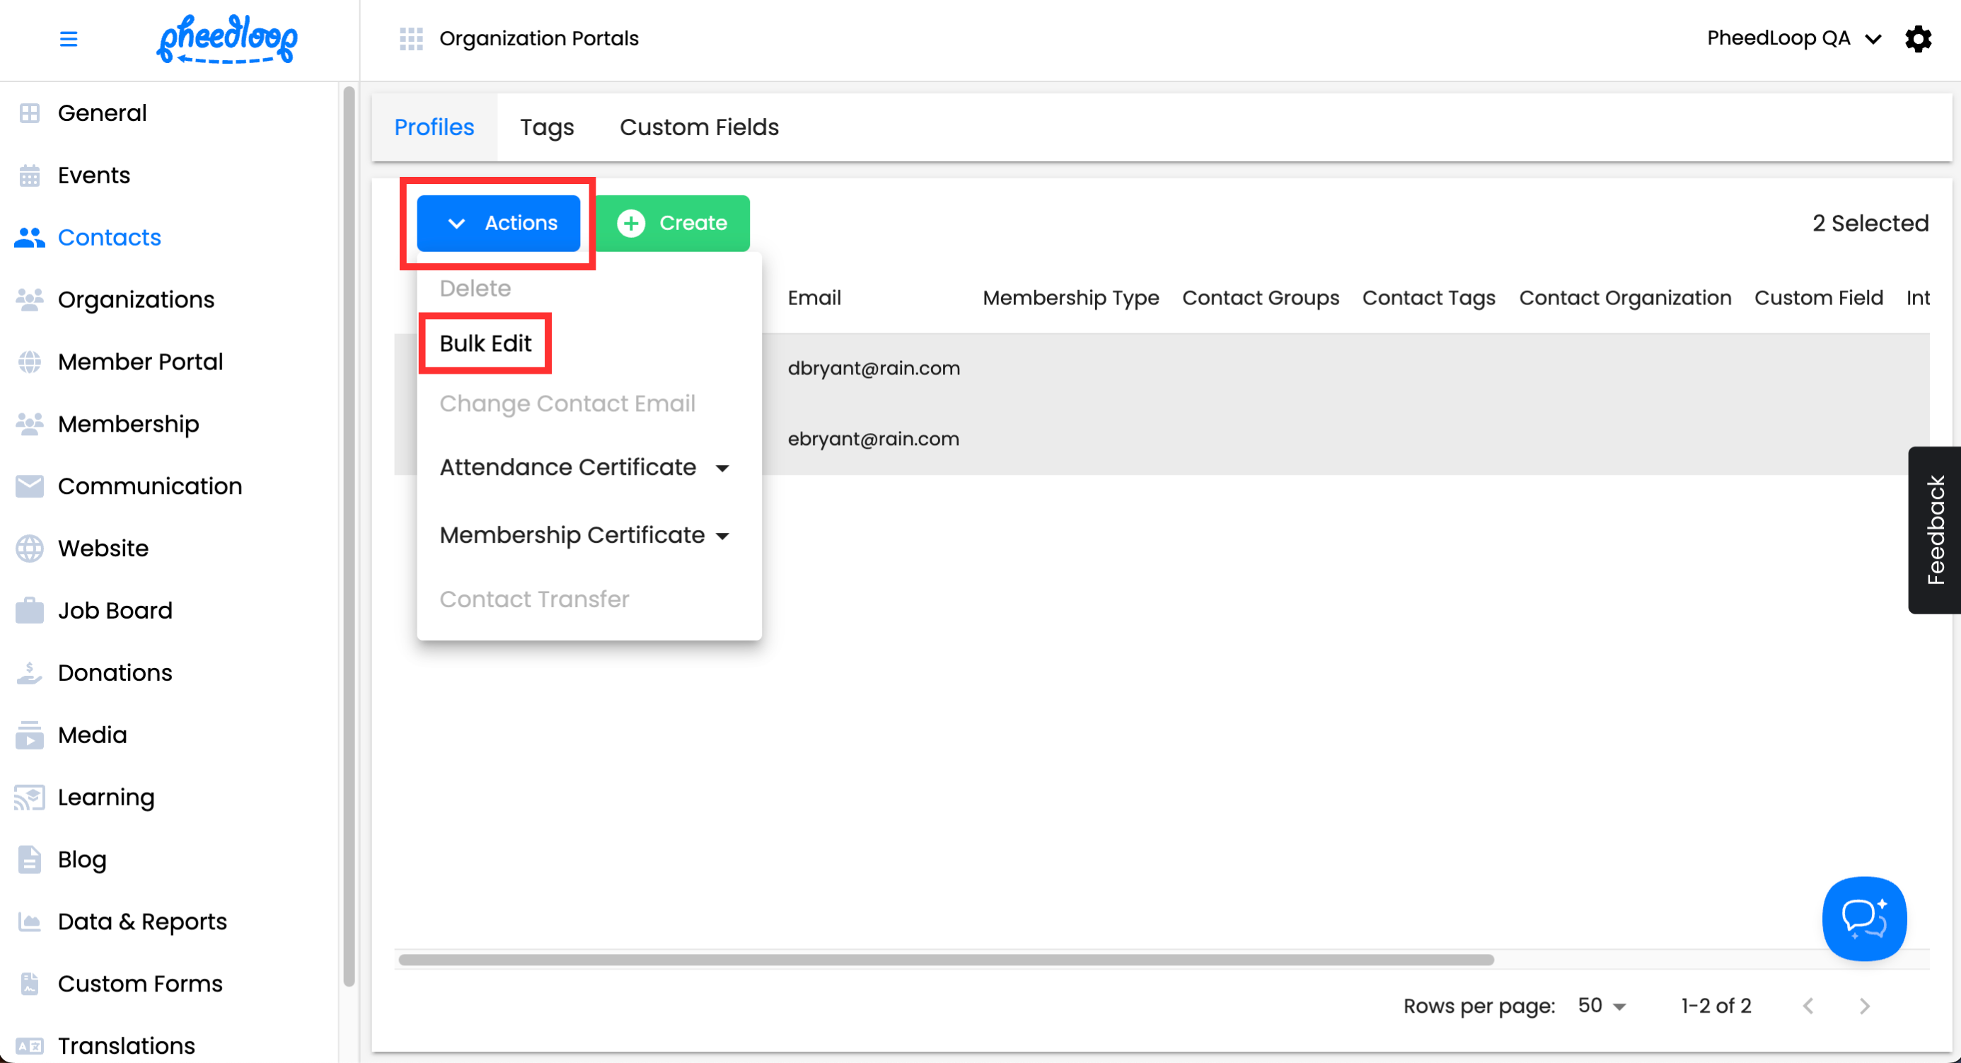1961x1063 pixels.
Task: Open the apps grid icon
Action: tap(411, 39)
